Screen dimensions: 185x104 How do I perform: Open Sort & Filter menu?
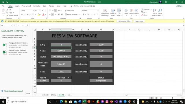pyautogui.click(x=154, y=13)
